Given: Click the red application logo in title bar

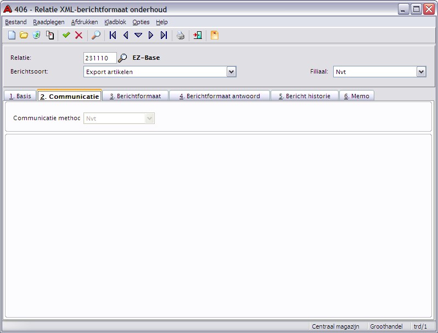Looking at the screenshot, I should 8,9.
